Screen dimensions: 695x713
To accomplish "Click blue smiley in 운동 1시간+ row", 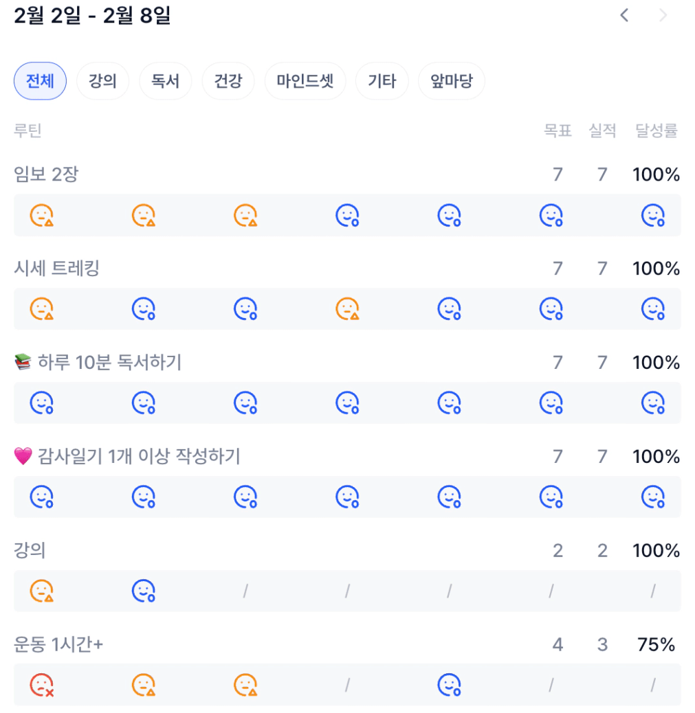I will pyautogui.click(x=450, y=685).
